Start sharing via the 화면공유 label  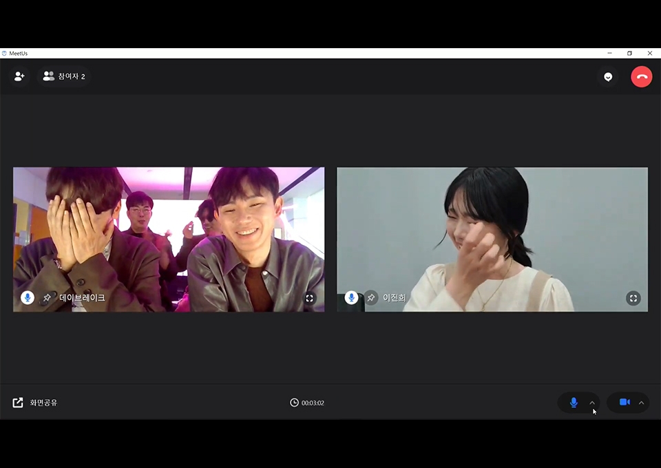tap(43, 403)
